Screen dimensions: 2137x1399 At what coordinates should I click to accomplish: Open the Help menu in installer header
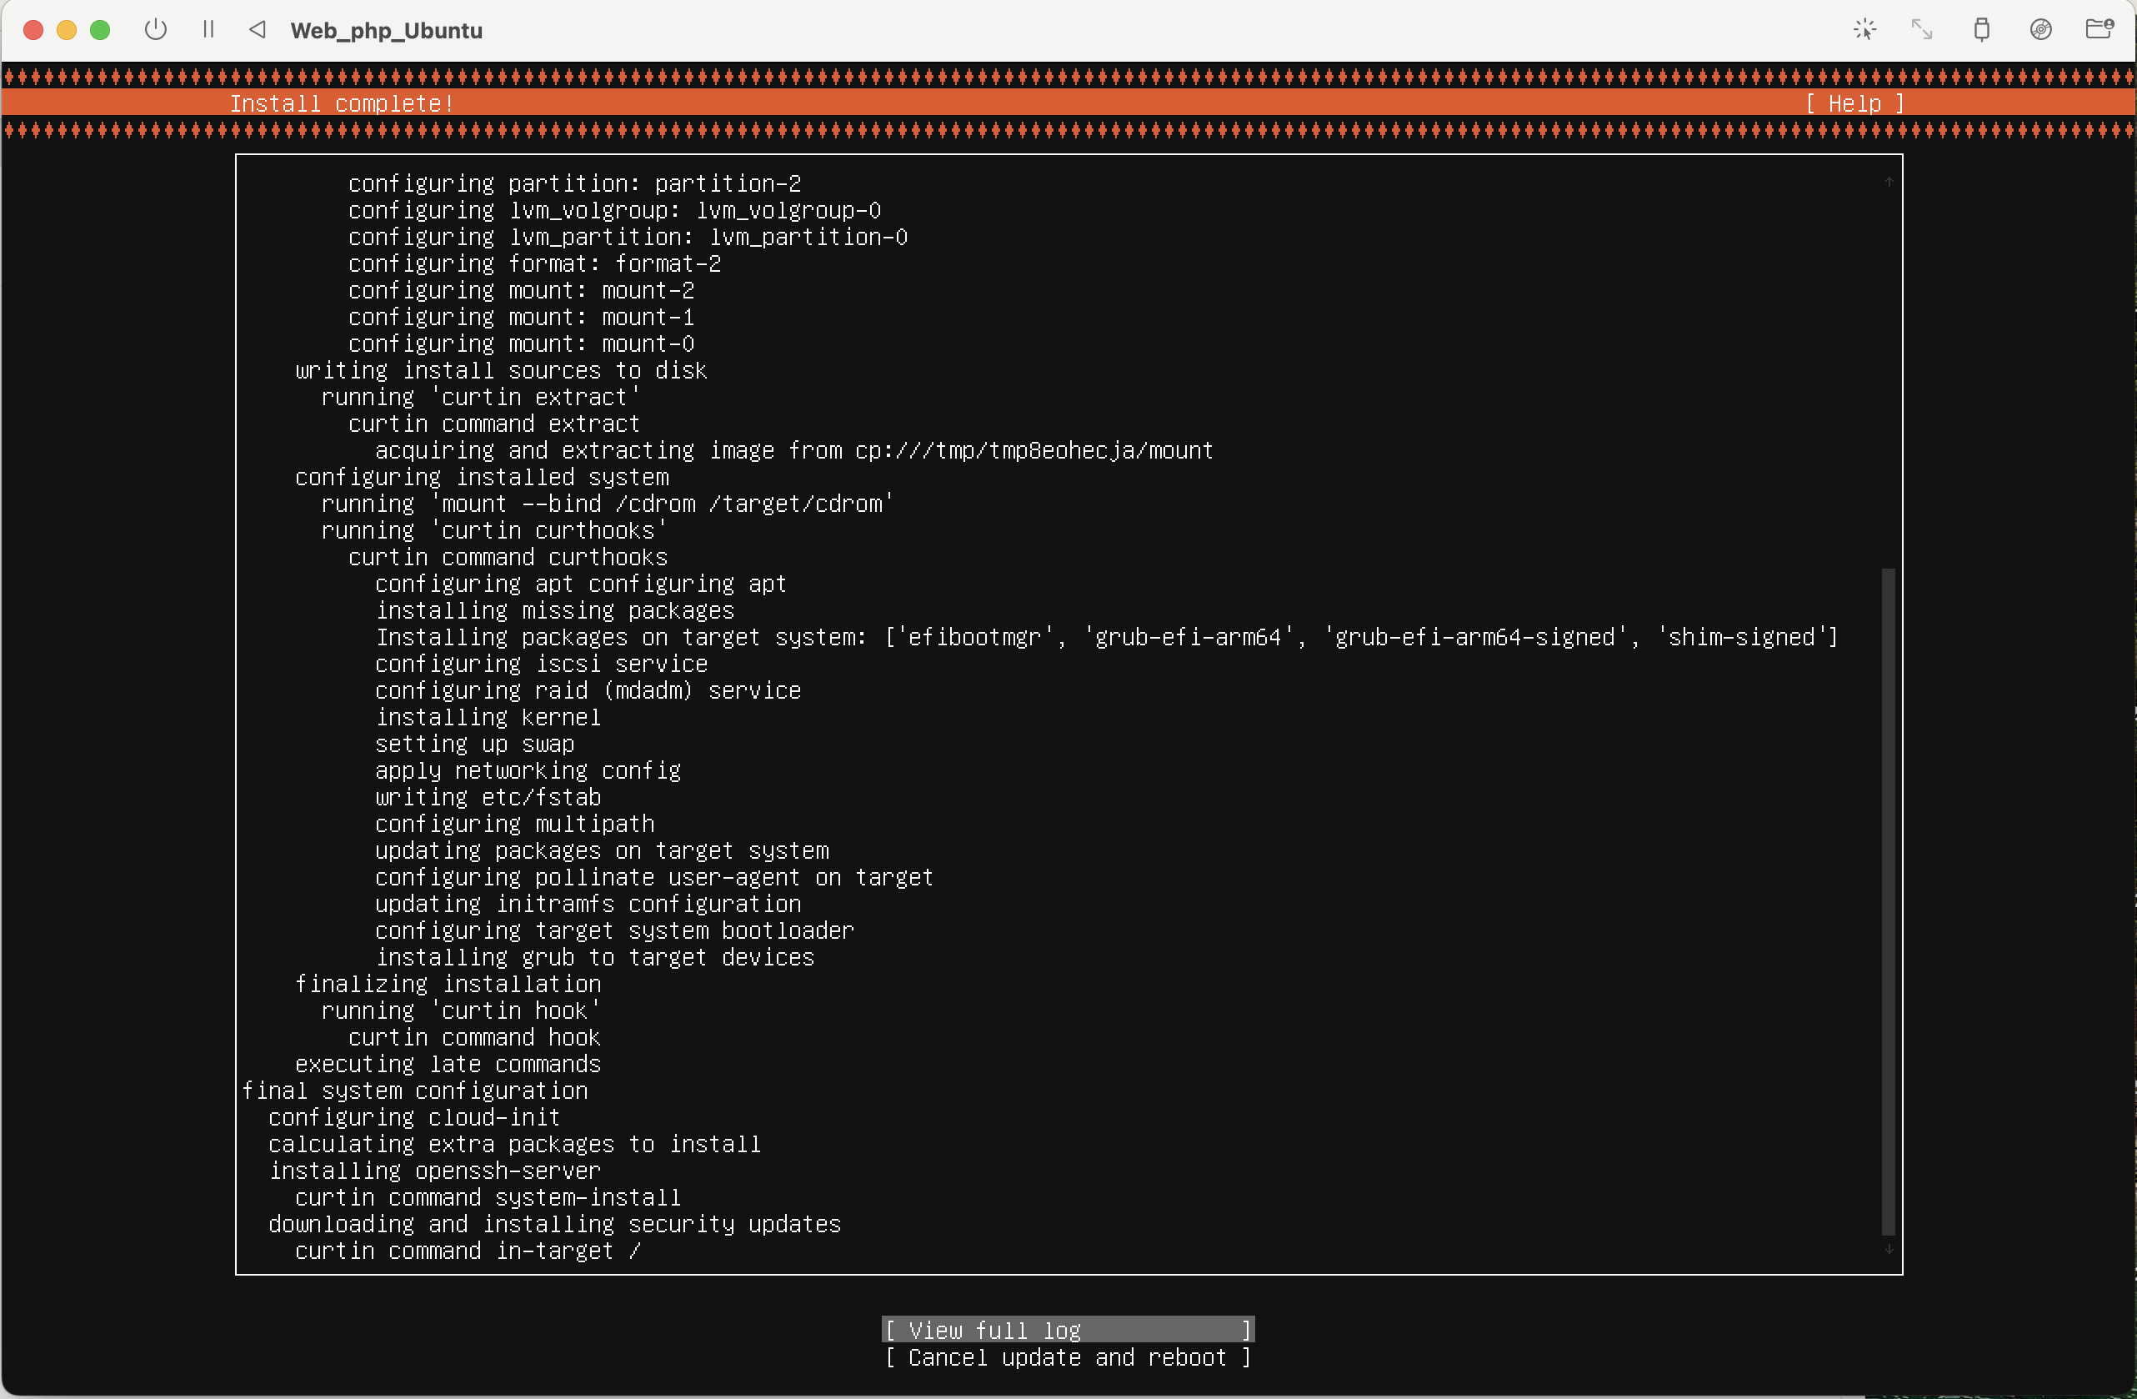click(x=1854, y=104)
